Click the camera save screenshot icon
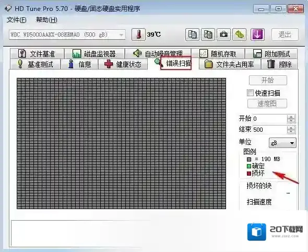The height and width of the screenshot is (252, 308). tap(223, 35)
